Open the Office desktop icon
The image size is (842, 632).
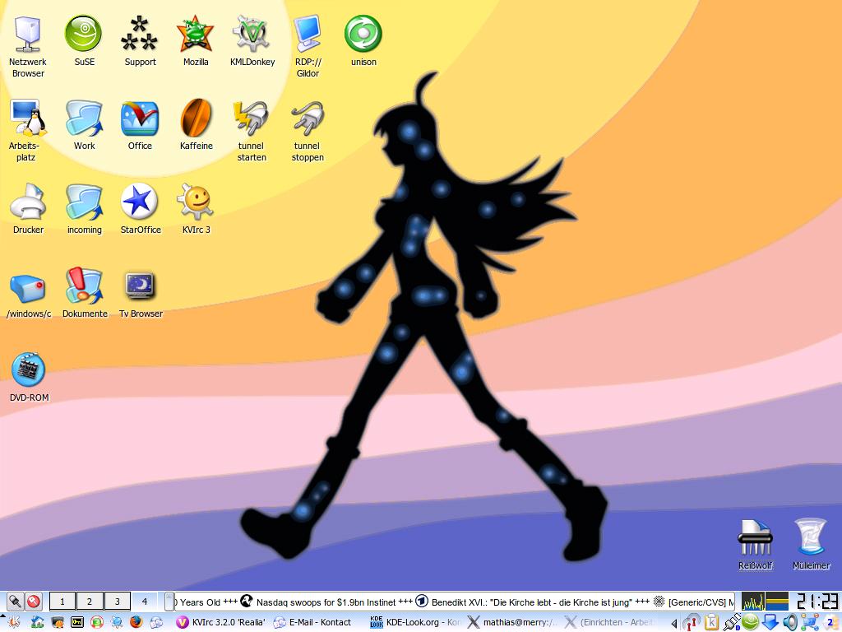pos(140,125)
